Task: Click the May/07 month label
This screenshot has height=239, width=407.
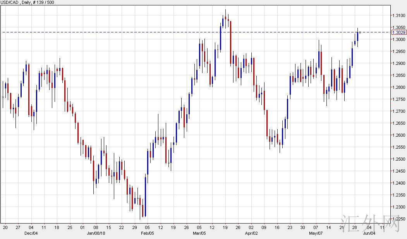Action: point(316,233)
